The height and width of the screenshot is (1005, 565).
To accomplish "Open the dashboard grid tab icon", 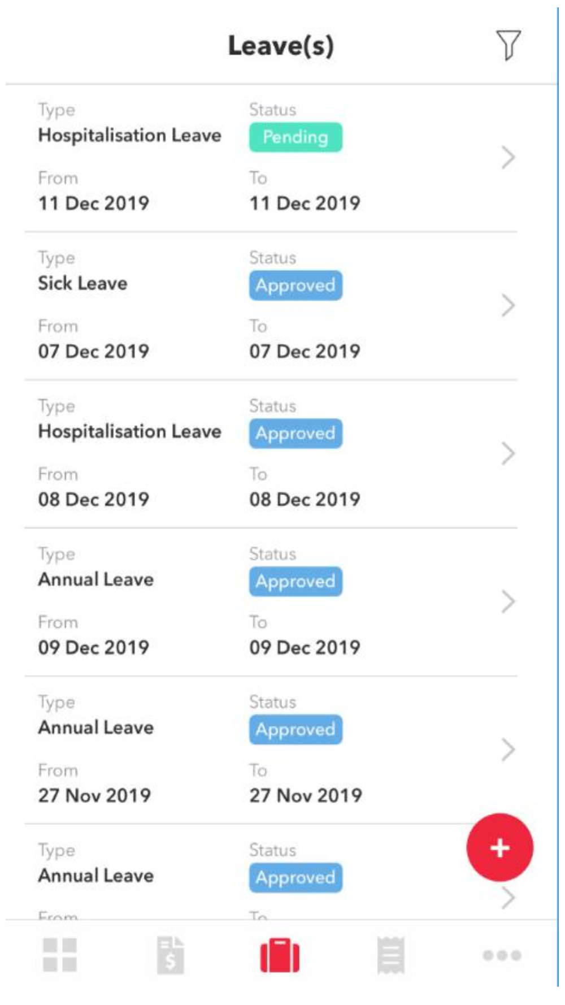I will click(60, 955).
